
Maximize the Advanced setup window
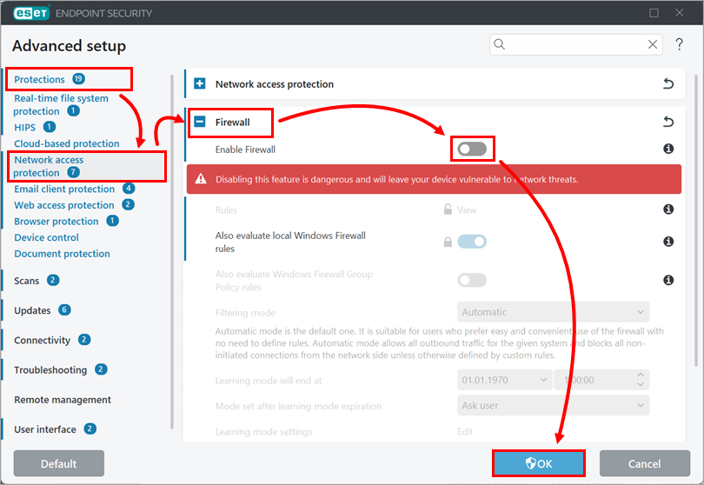[x=654, y=12]
